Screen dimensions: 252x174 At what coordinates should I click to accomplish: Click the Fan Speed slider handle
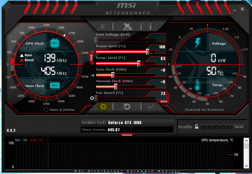[x=96, y=98]
